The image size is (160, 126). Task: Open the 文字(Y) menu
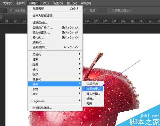click(7, 3)
